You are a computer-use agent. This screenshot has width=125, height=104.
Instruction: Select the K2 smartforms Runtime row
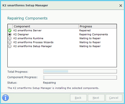[62, 38]
